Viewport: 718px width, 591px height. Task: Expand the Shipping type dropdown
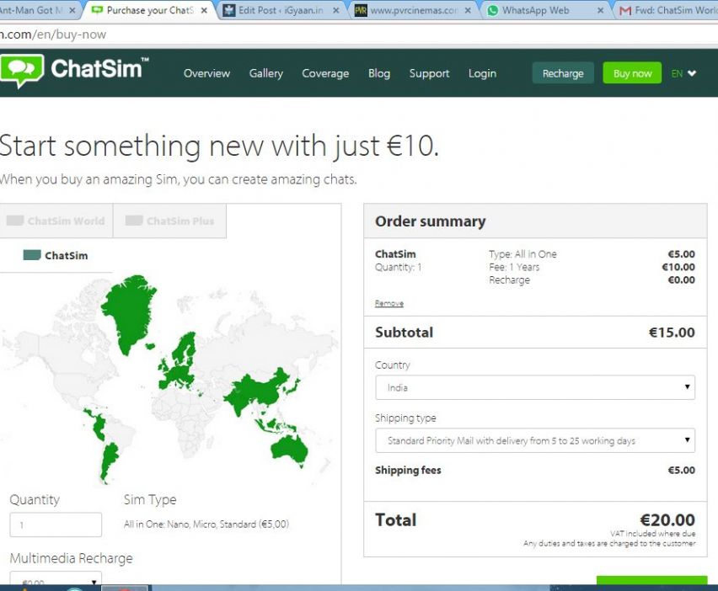pyautogui.click(x=535, y=441)
